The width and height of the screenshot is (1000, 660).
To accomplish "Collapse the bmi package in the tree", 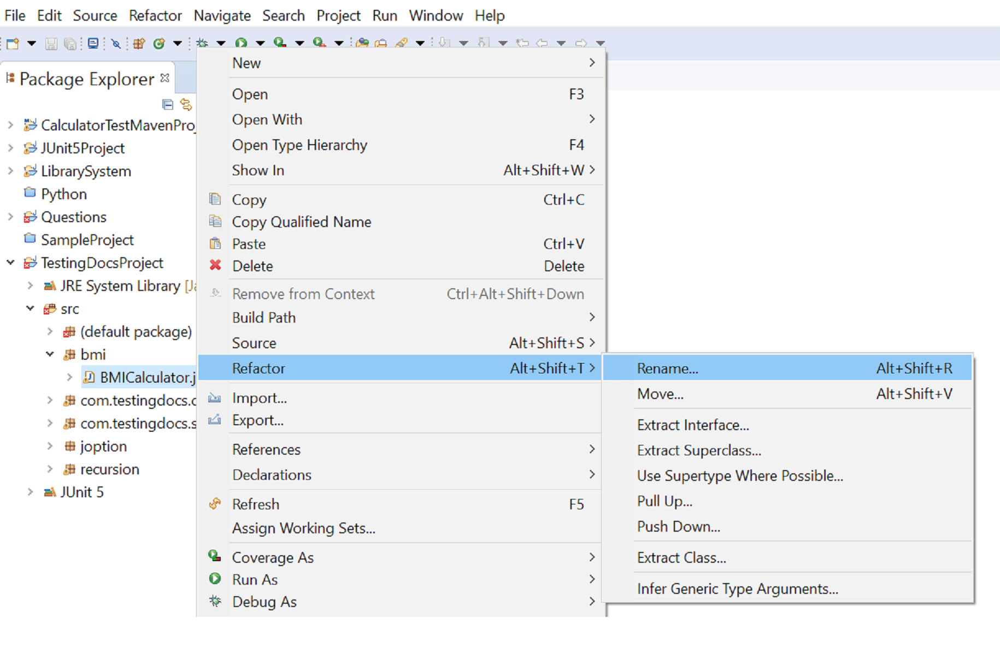I will 50,354.
